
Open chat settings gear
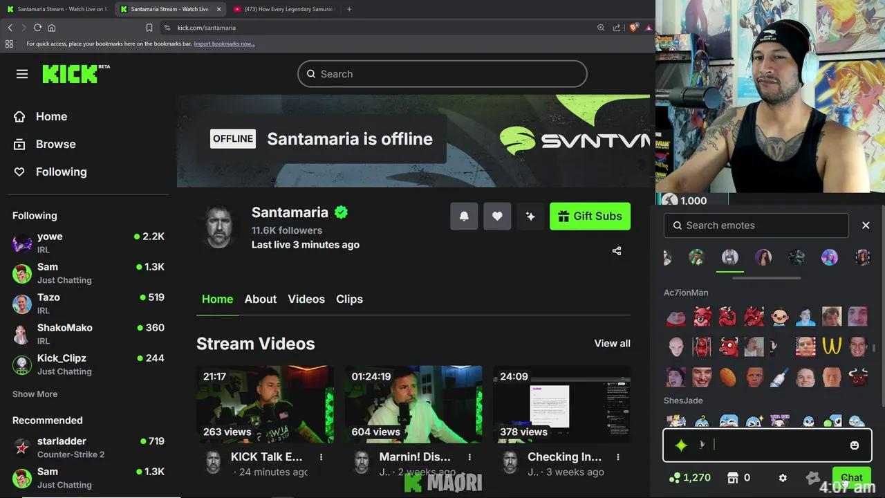pyautogui.click(x=783, y=478)
